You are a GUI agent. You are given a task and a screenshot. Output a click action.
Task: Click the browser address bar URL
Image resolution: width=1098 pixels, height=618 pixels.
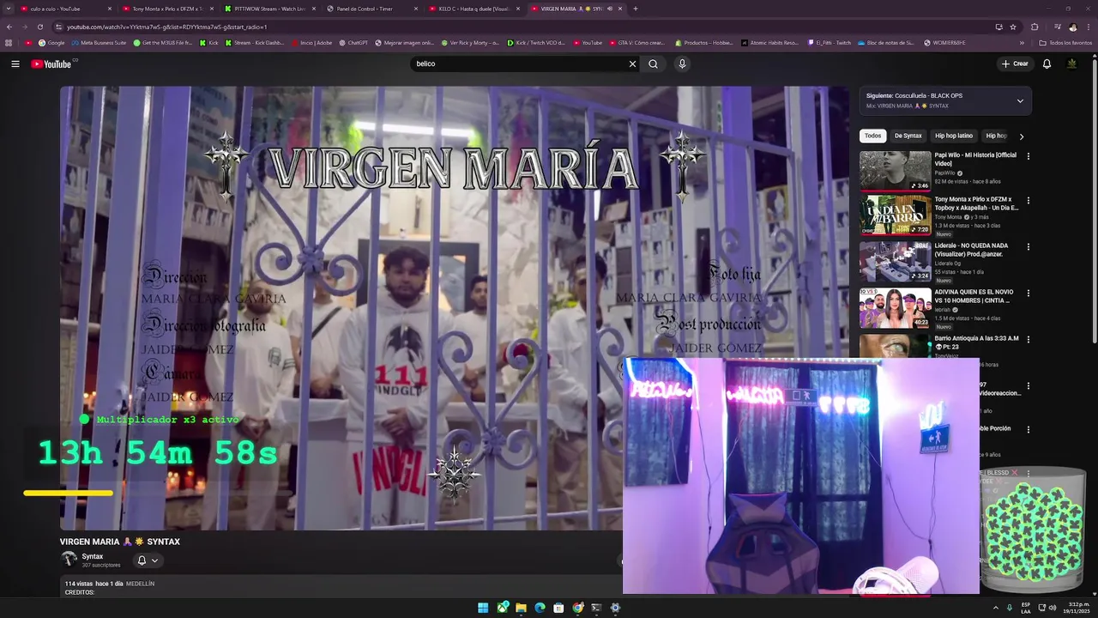pos(167,27)
